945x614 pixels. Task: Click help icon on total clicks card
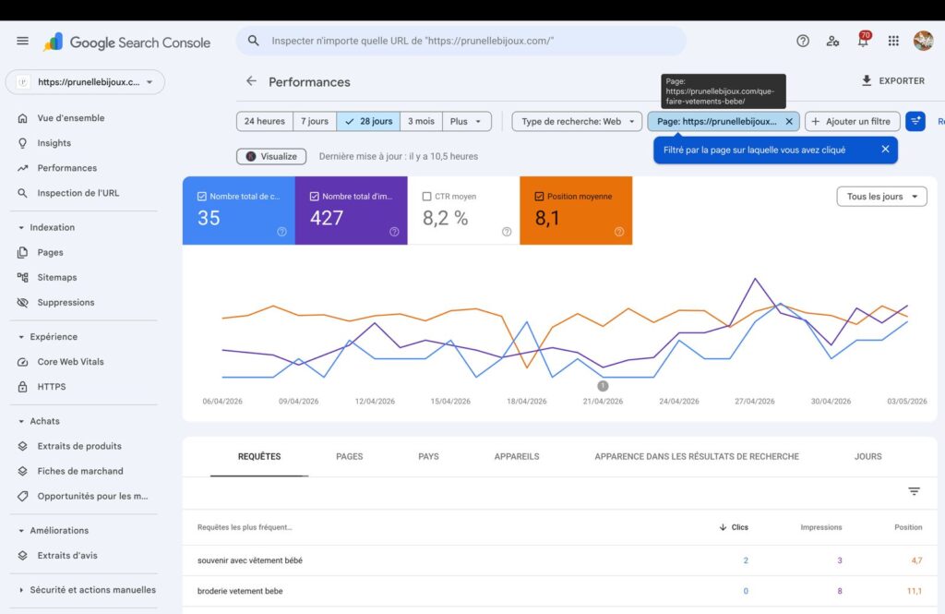281,232
